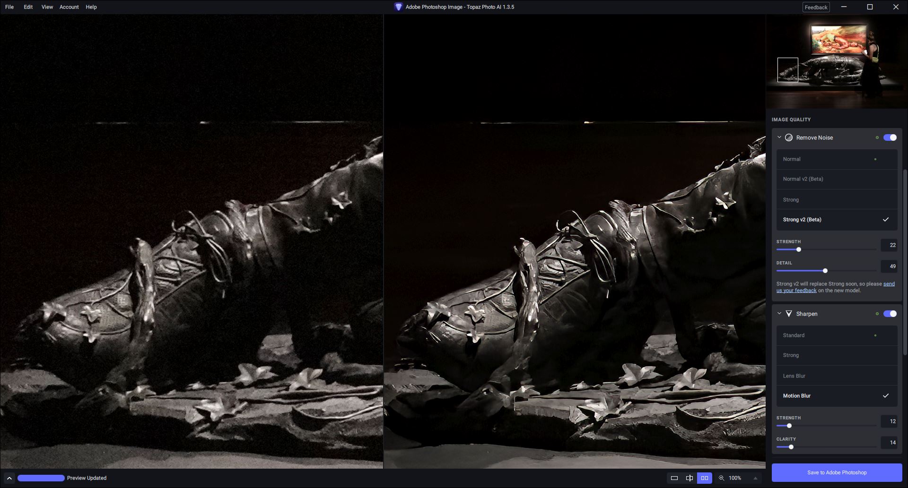
Task: Disable the Sharpen toggle switch
Action: [890, 314]
